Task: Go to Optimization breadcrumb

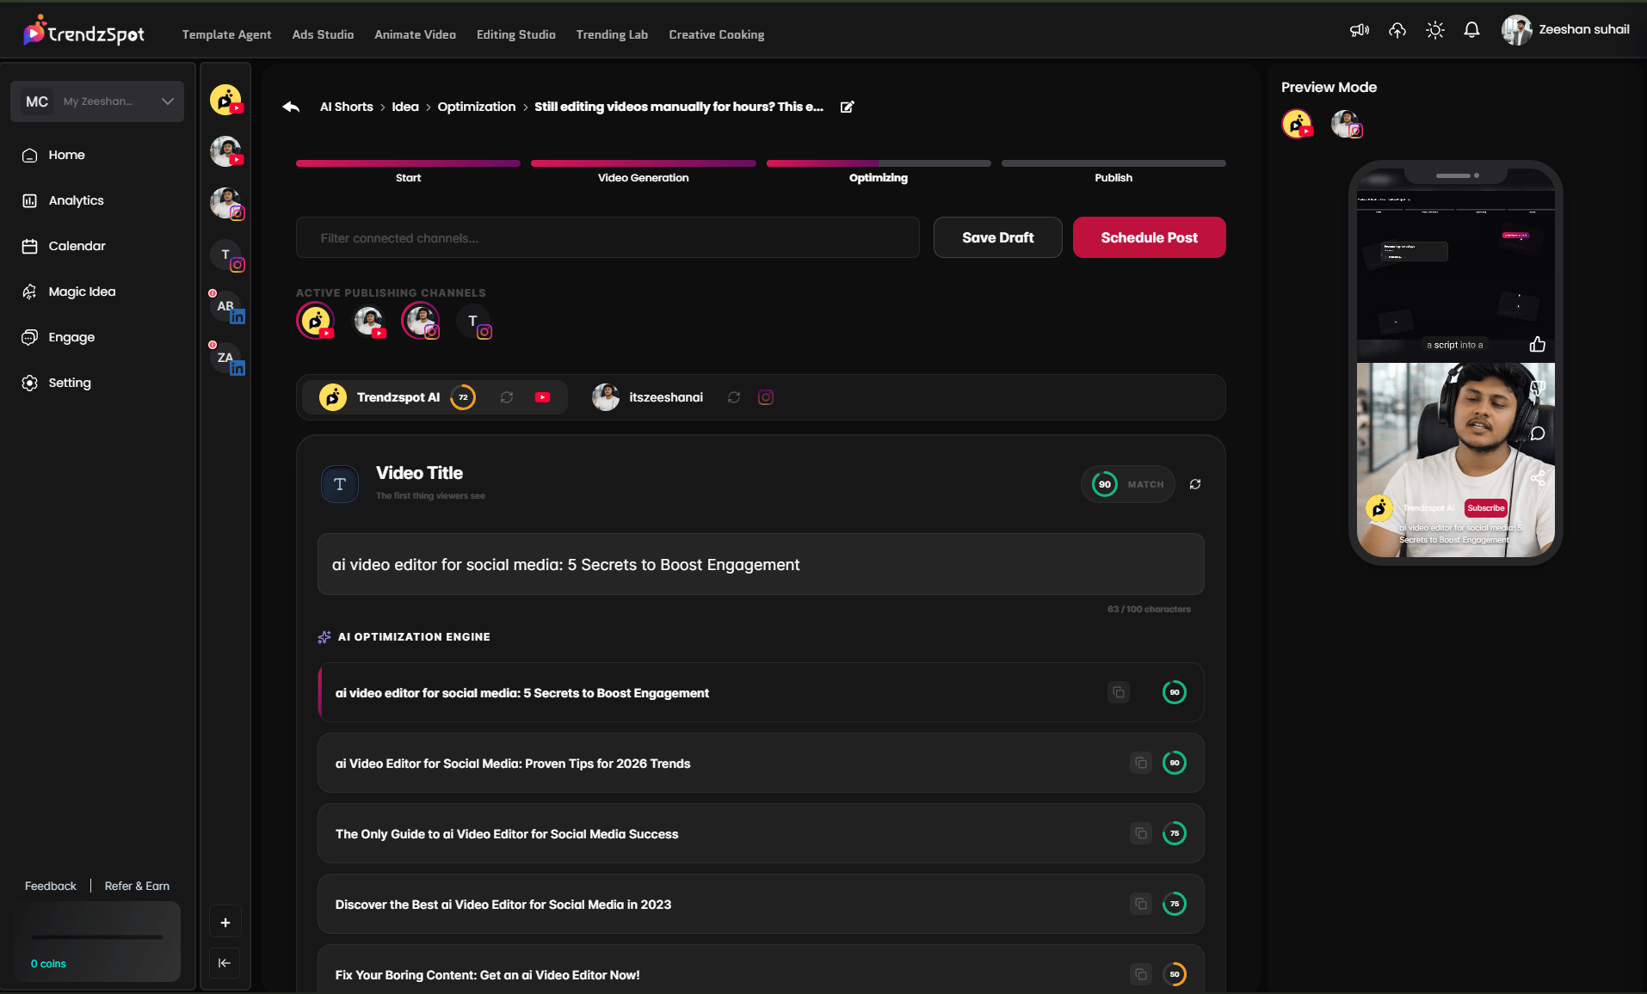Action: point(477,107)
